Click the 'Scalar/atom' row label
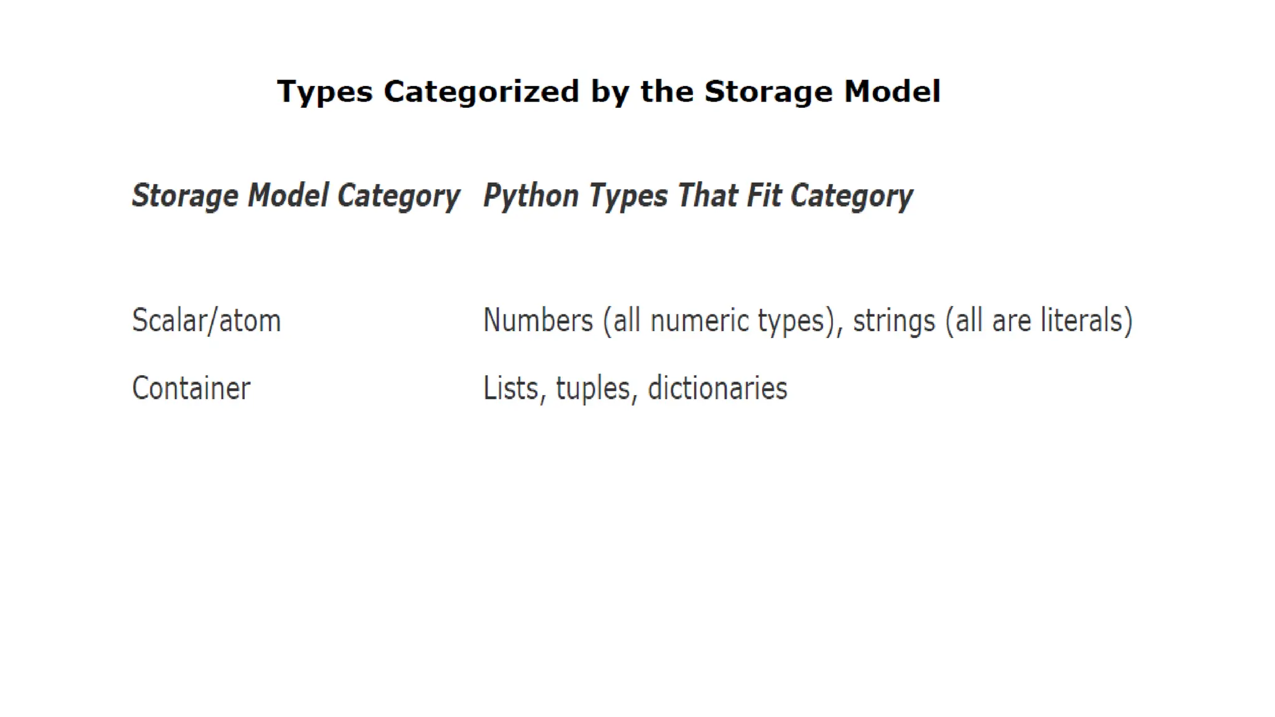 [206, 321]
